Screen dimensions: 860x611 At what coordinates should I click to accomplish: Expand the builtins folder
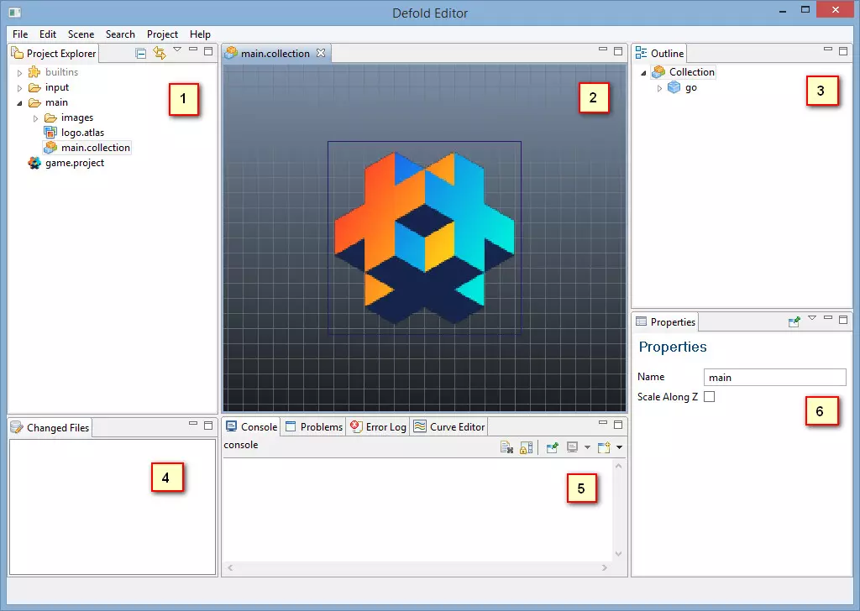[19, 73]
